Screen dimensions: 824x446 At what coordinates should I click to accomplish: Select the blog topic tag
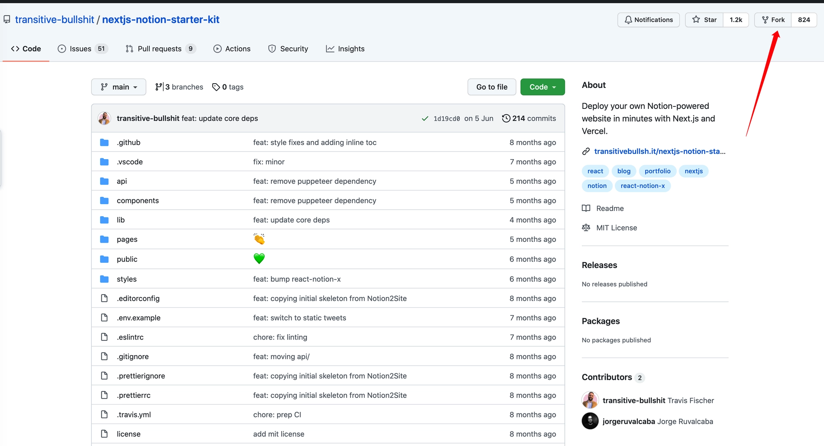pos(624,171)
